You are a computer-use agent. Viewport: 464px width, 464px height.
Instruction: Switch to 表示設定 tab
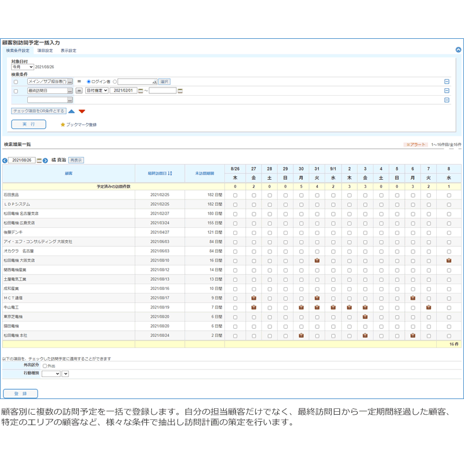[x=68, y=51]
